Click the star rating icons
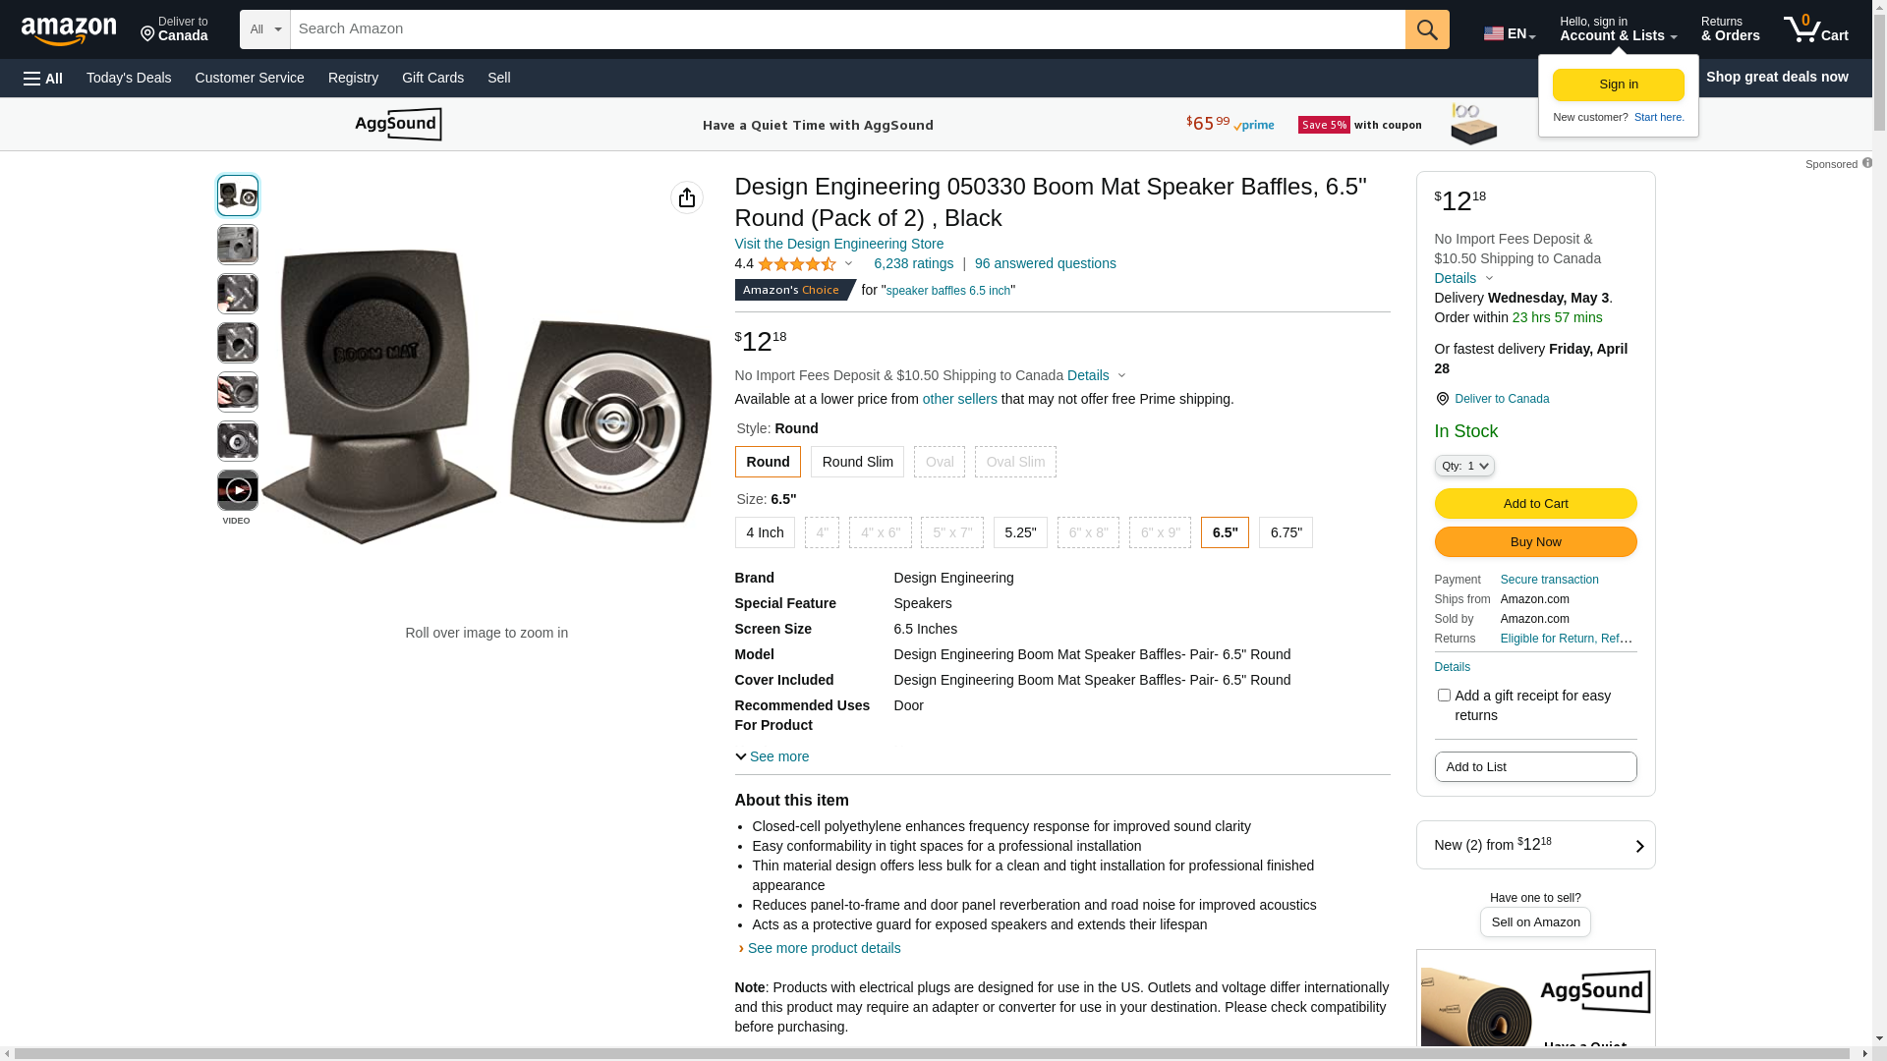 tap(797, 264)
